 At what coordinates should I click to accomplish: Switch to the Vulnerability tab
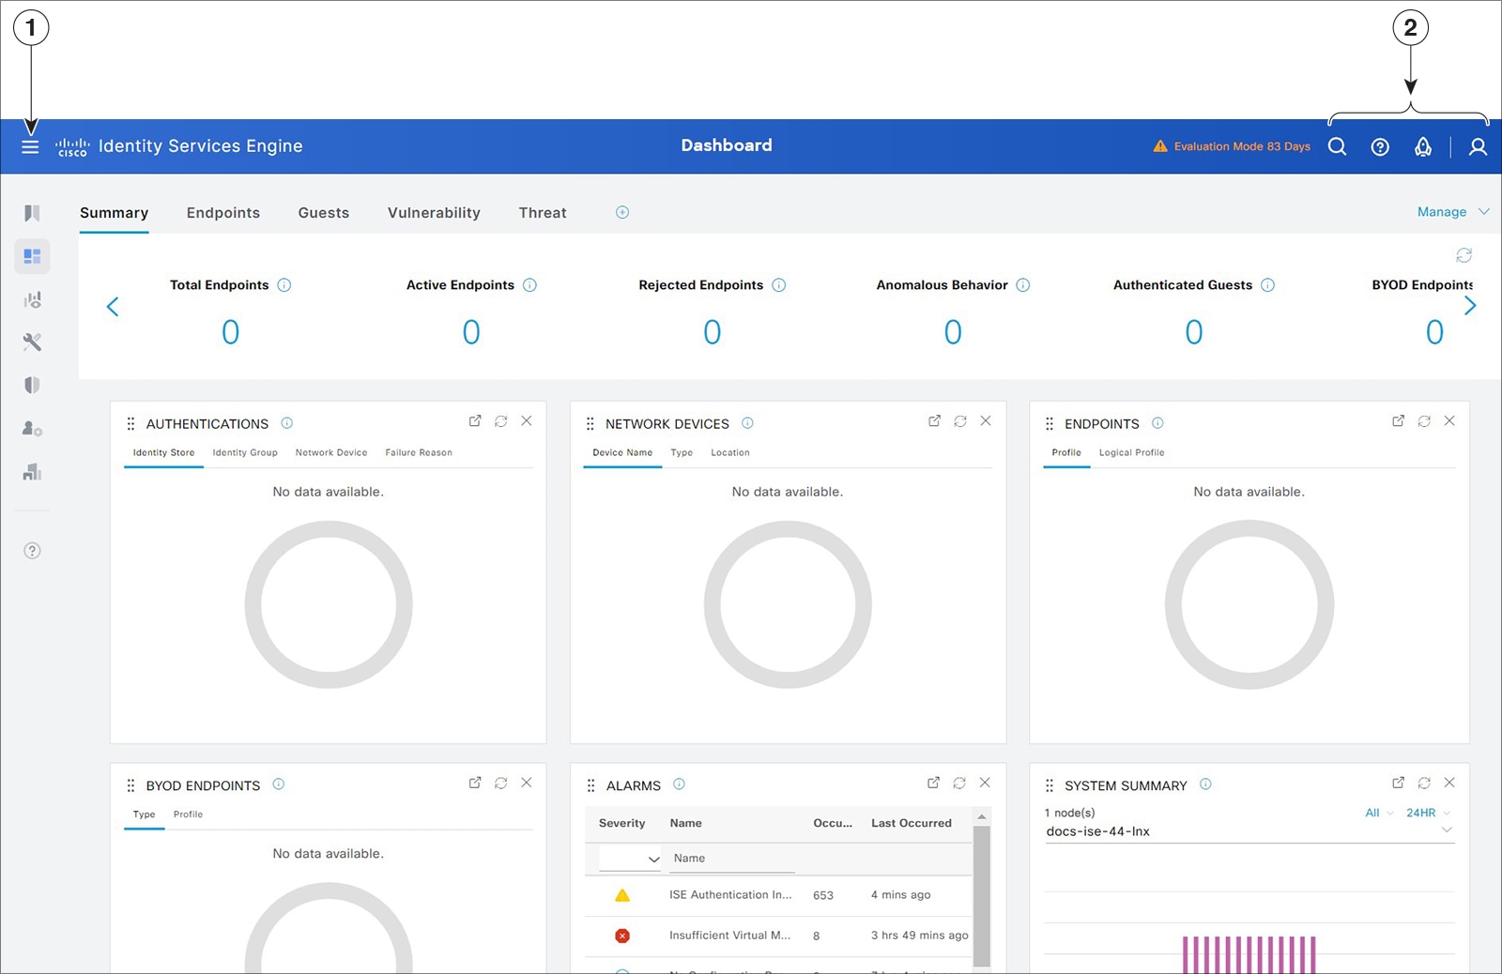(x=434, y=213)
